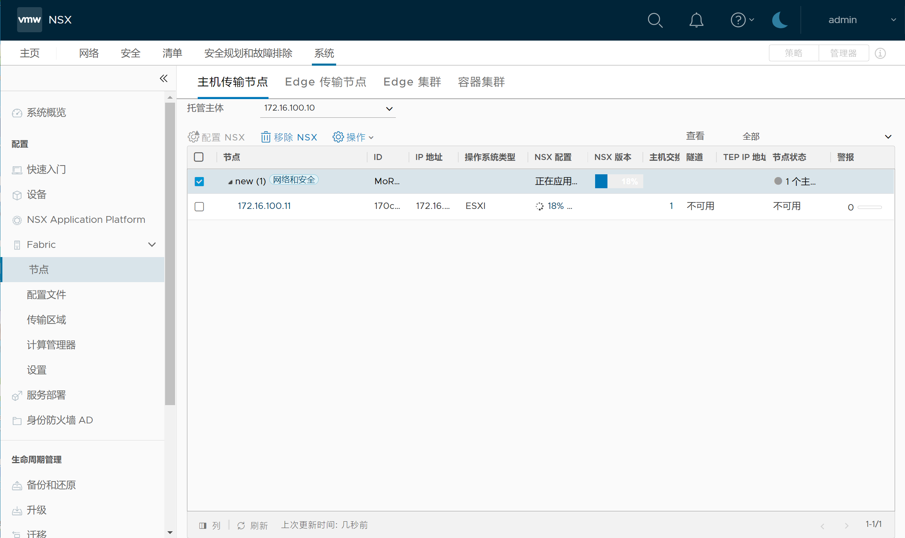
Task: Open the 托管主体 172.16.100.10 dropdown
Action: coord(327,108)
